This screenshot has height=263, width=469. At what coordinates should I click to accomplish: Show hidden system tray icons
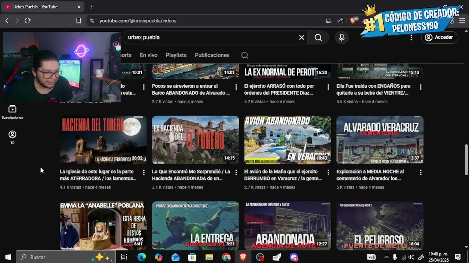point(386,257)
